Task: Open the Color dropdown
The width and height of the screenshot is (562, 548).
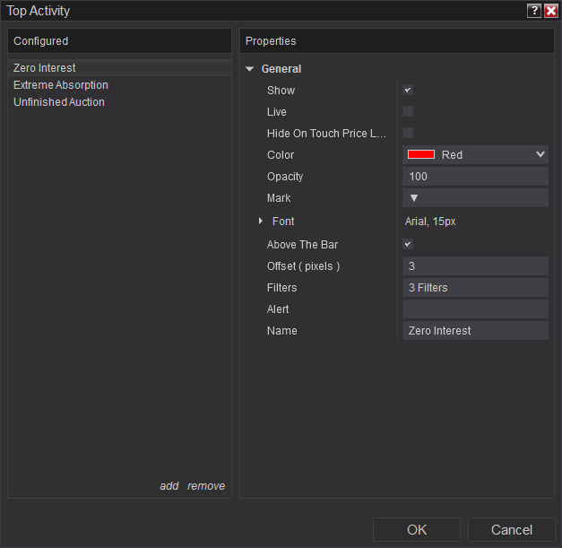Action: (x=540, y=155)
